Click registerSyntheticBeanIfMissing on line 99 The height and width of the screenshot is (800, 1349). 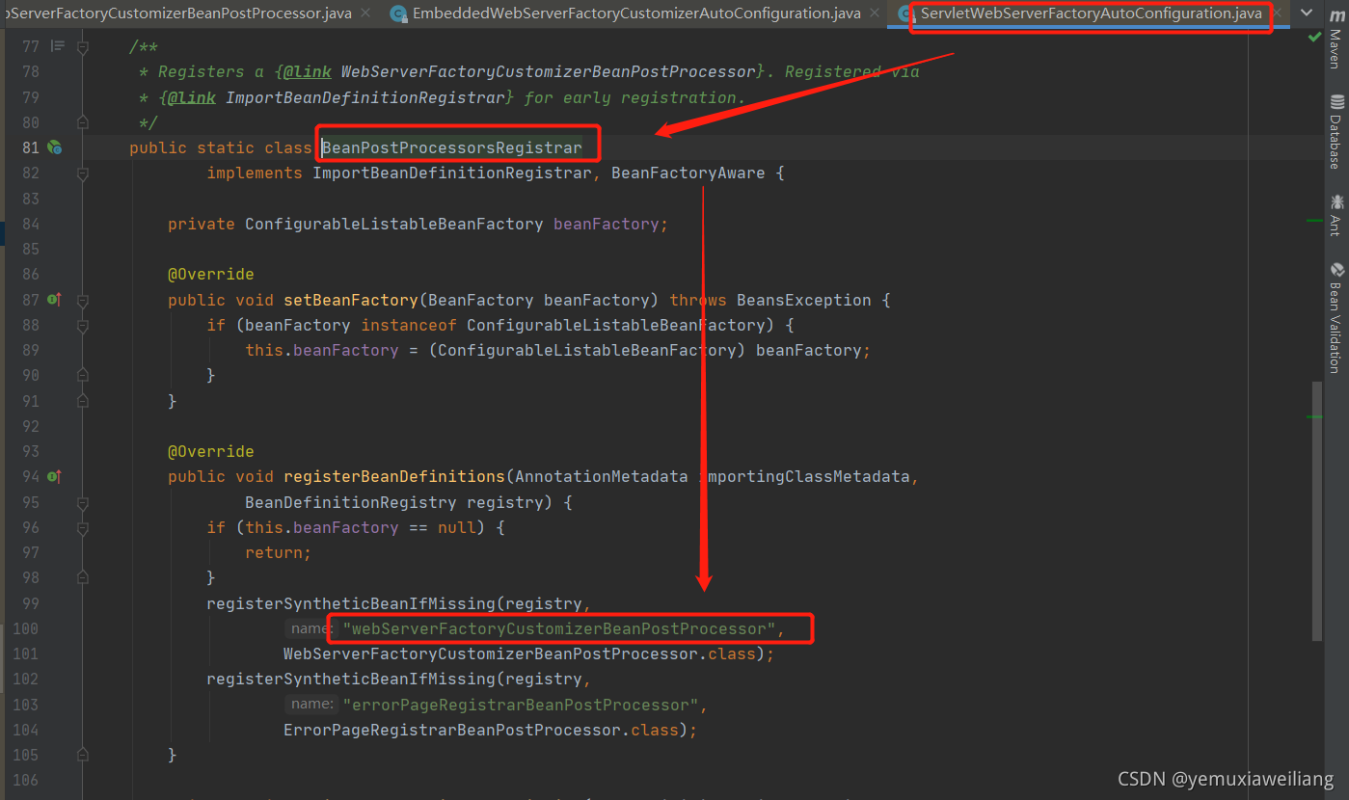tap(350, 603)
